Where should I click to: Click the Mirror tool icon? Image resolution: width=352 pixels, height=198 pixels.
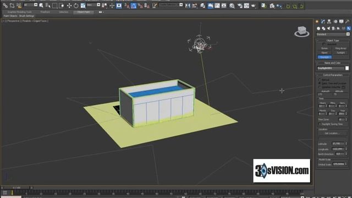[x=188, y=5]
